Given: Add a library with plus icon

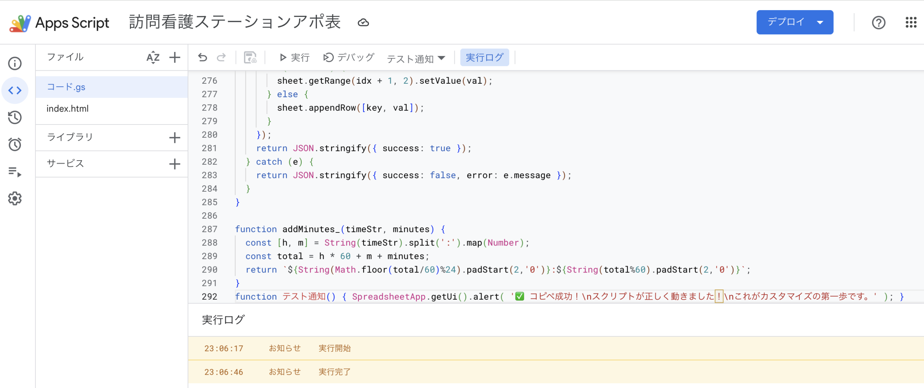Looking at the screenshot, I should pos(175,138).
